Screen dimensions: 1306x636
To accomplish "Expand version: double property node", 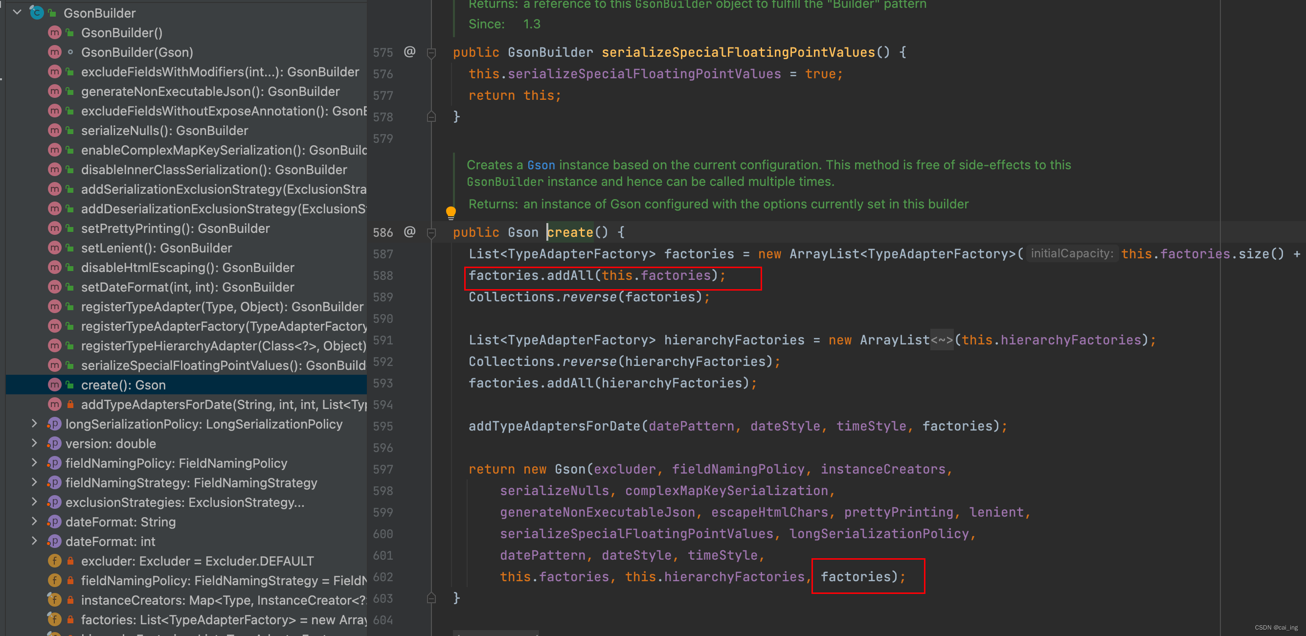I will click(34, 443).
